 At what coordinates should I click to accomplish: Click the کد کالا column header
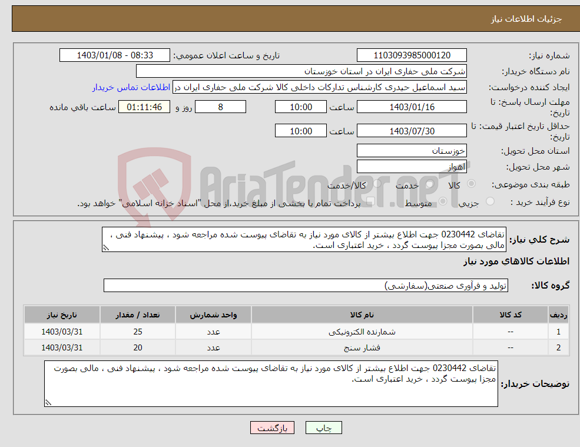(511, 315)
